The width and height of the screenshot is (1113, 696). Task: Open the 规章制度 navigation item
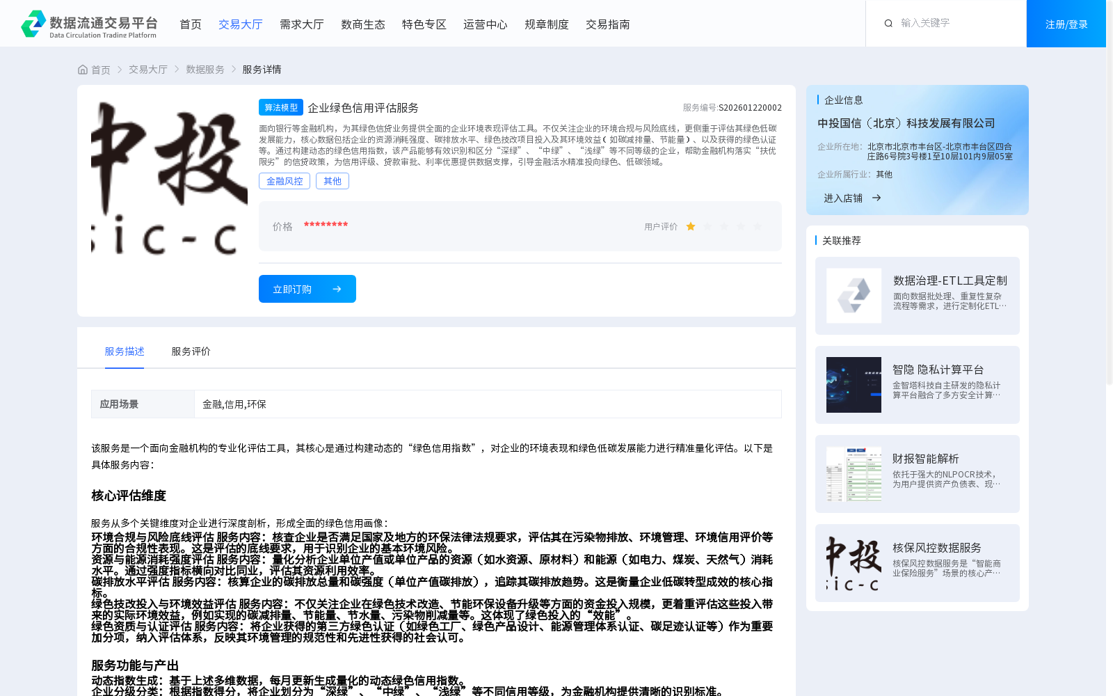(x=547, y=24)
